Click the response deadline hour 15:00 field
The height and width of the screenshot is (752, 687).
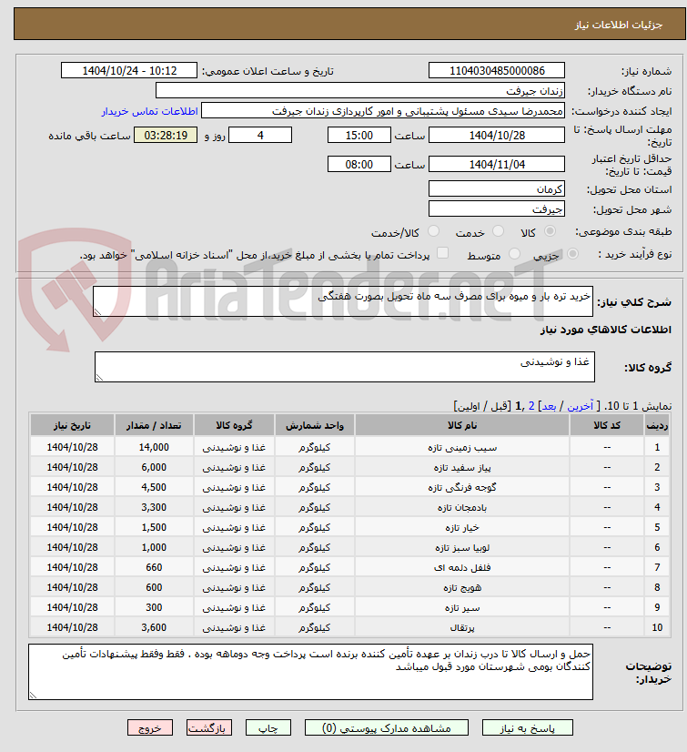click(359, 136)
